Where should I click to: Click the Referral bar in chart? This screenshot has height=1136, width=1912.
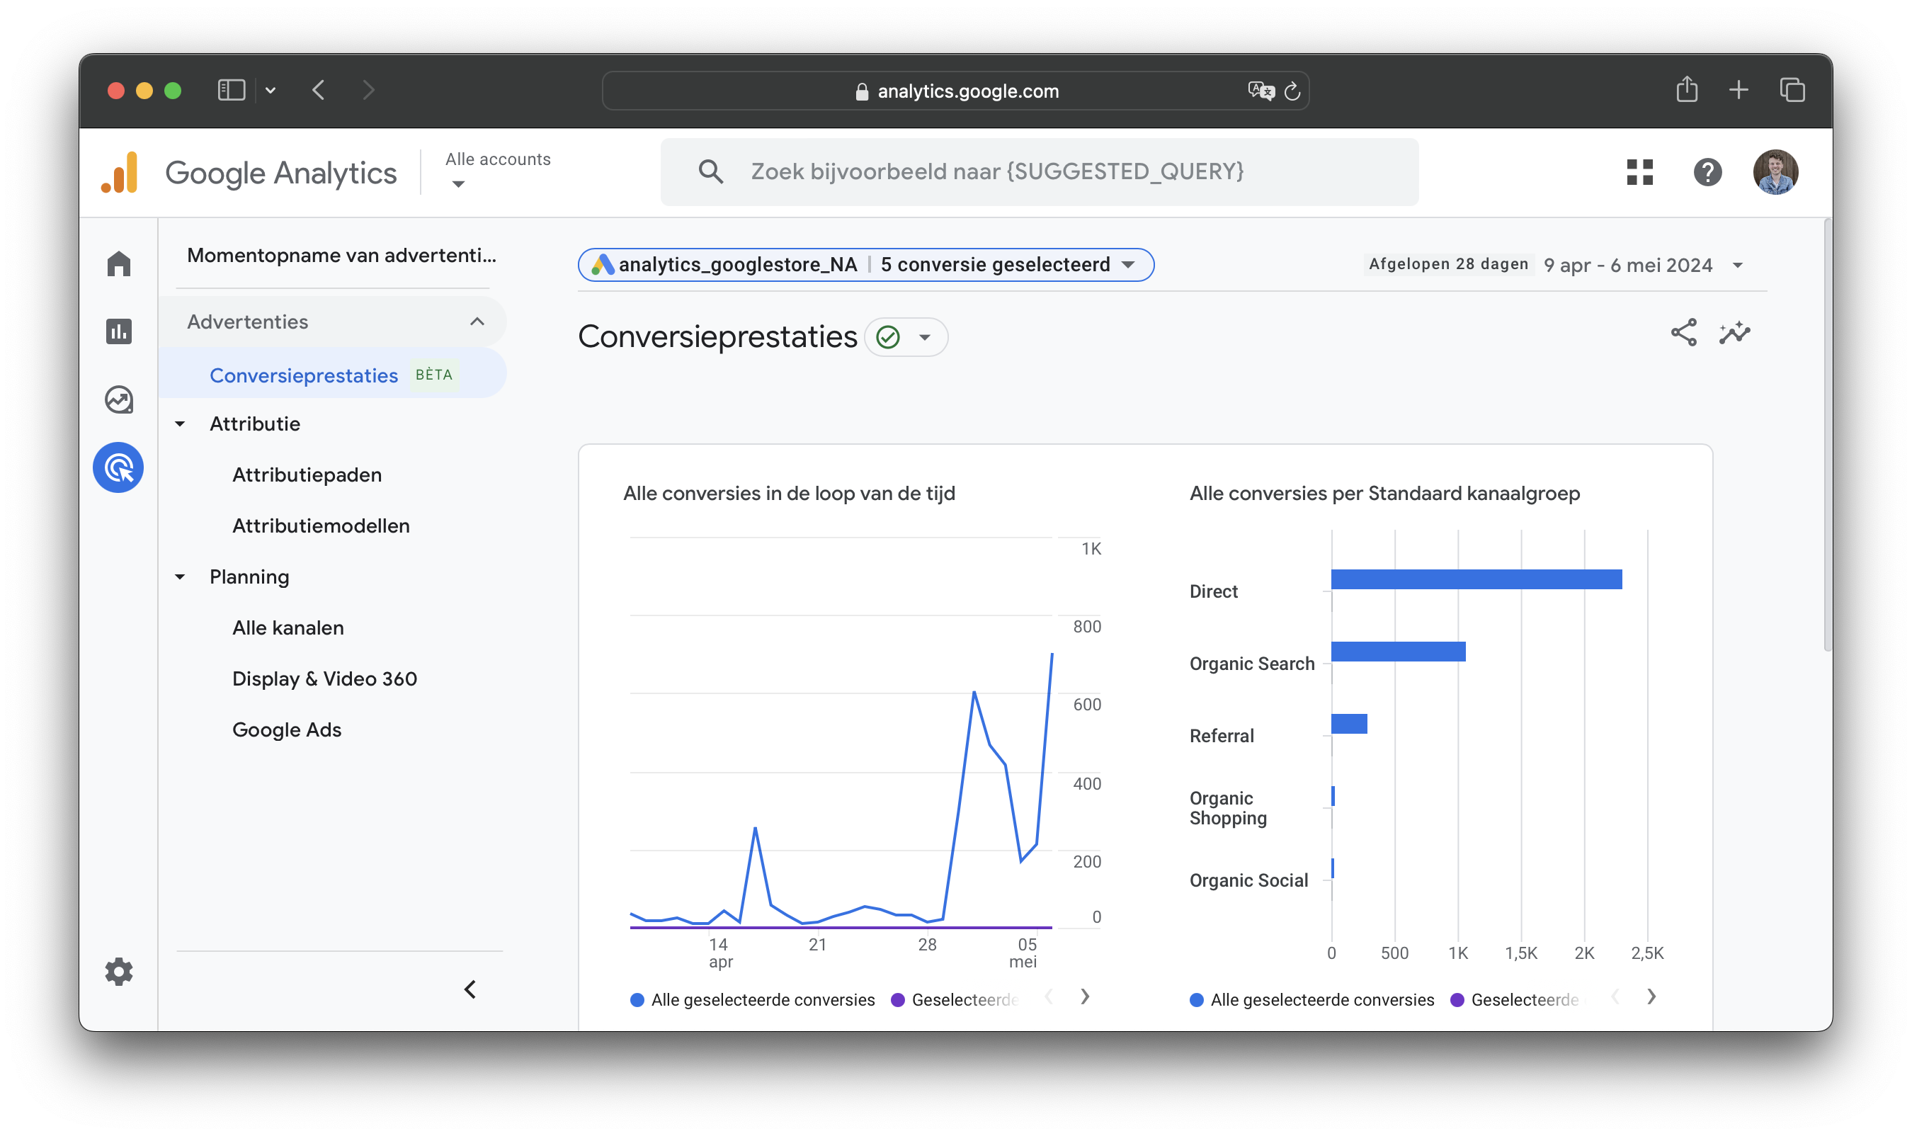coord(1350,724)
